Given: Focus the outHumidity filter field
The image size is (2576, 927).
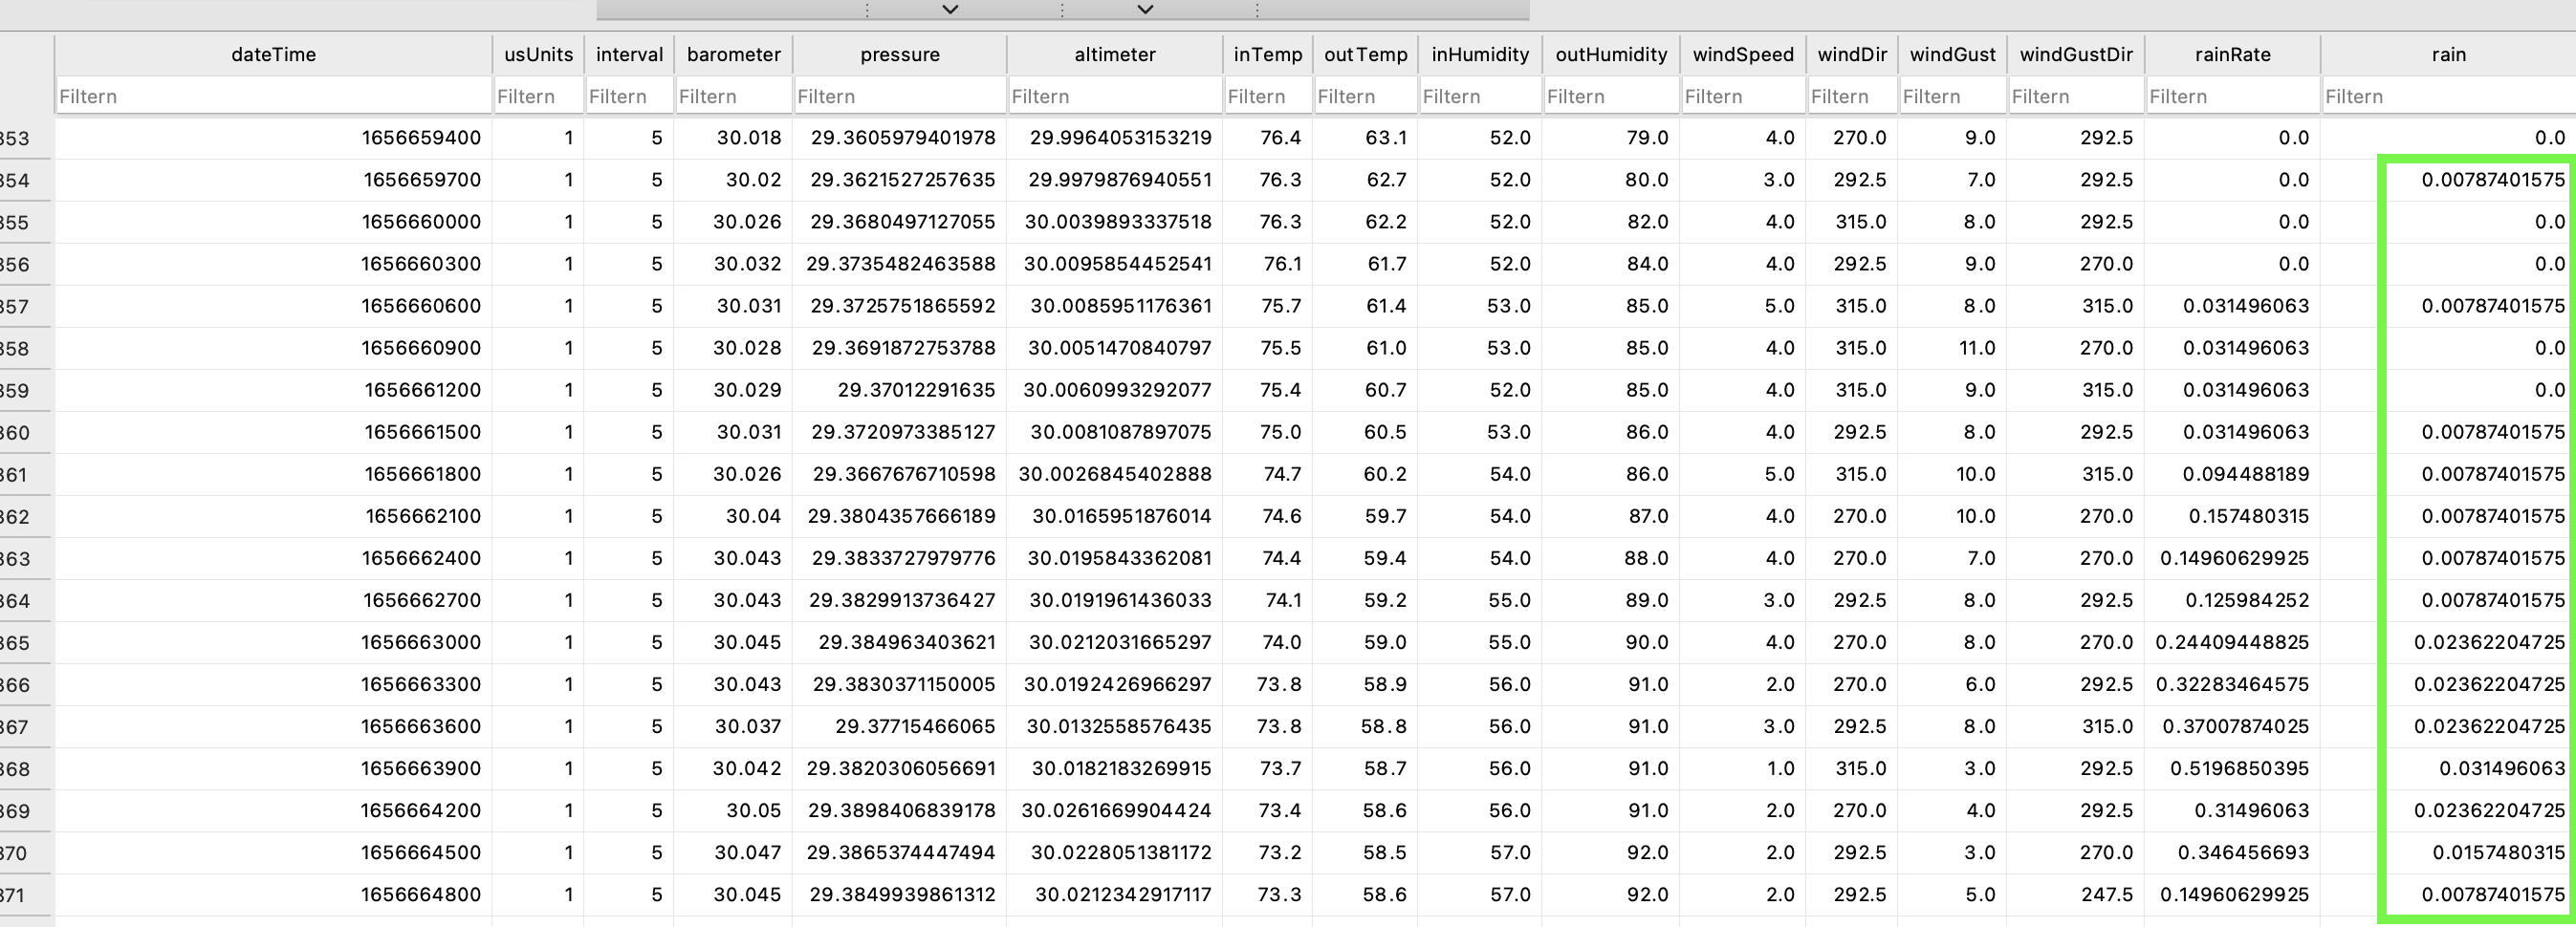Looking at the screenshot, I should tap(1611, 96).
